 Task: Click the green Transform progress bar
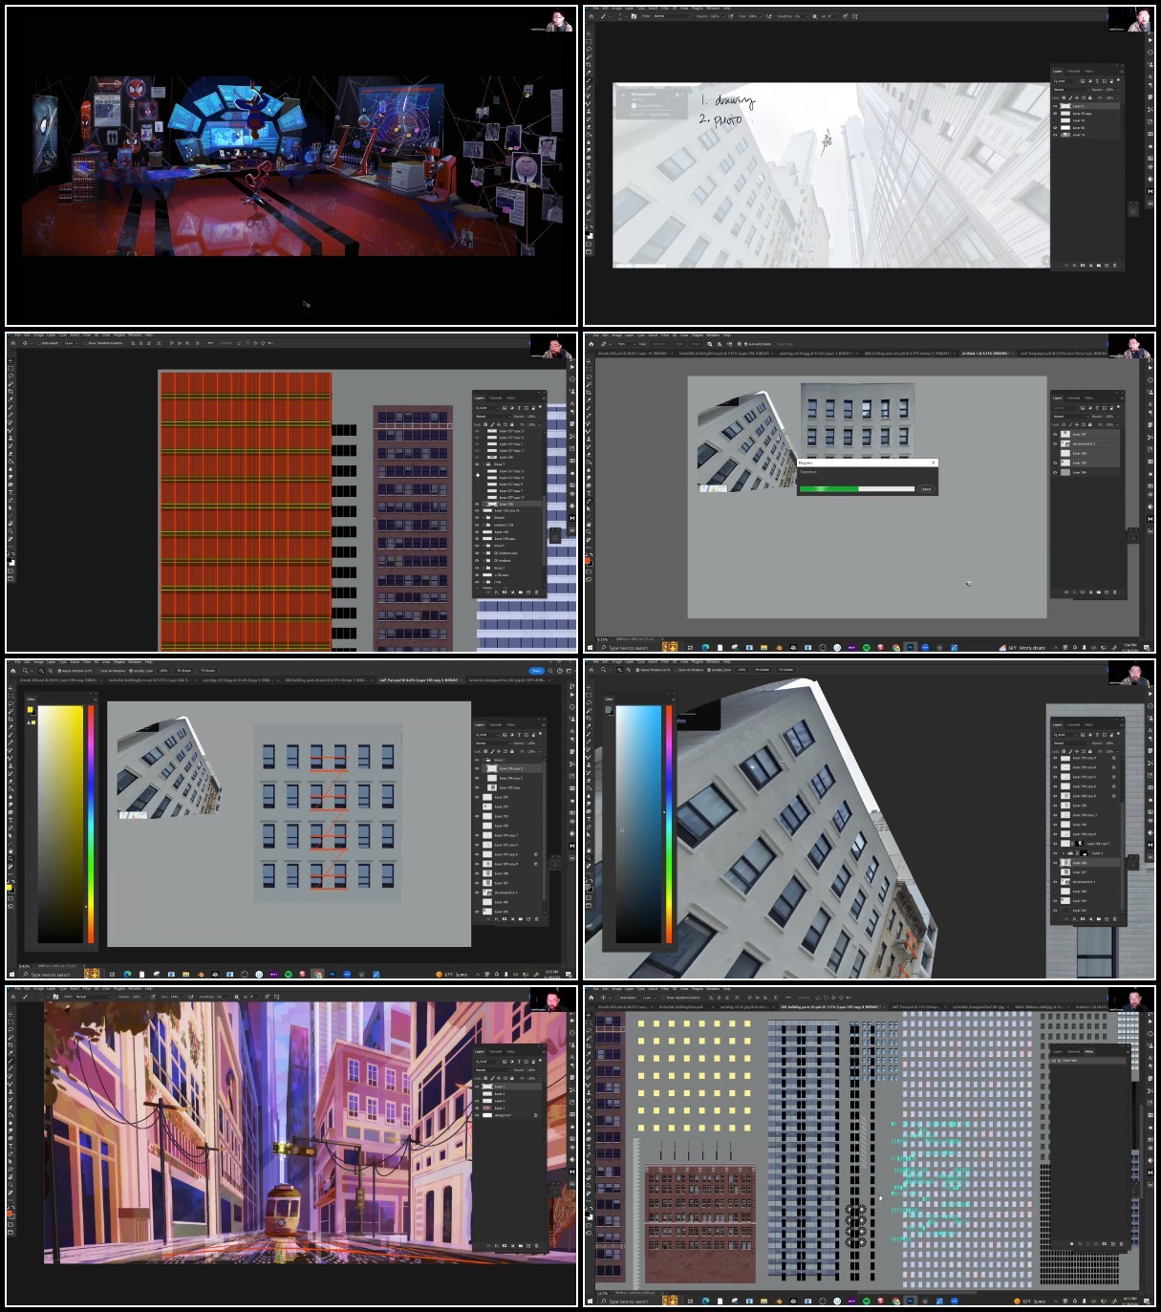click(857, 489)
